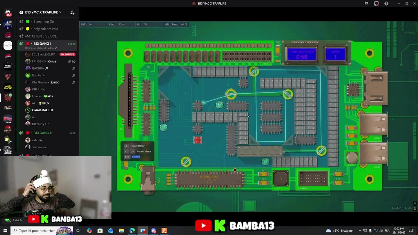Open Microsoft Store from taskbar
The height and width of the screenshot is (235, 418).
[x=100, y=231]
